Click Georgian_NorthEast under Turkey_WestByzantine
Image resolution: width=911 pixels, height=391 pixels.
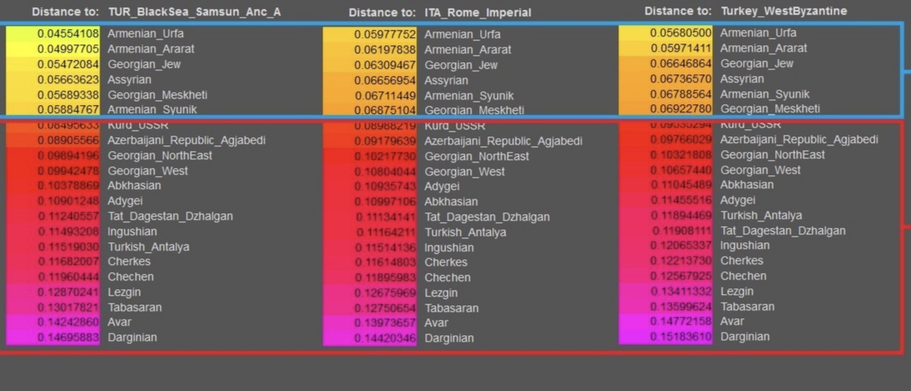[x=772, y=155]
